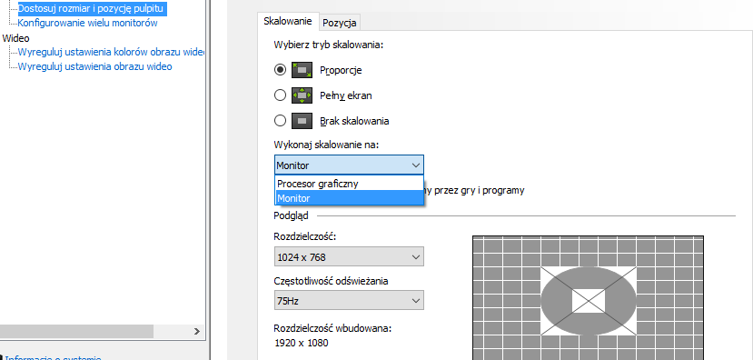Click the Brak skalowania icon
The height and width of the screenshot is (360, 753).
(302, 121)
